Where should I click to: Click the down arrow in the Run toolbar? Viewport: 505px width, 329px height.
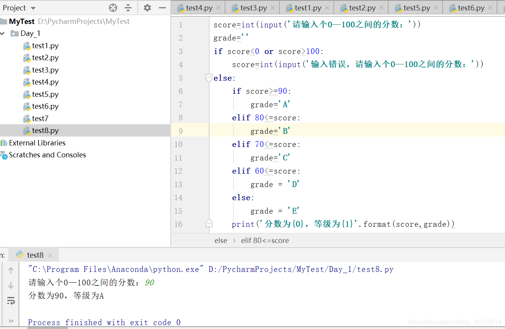coord(11,285)
